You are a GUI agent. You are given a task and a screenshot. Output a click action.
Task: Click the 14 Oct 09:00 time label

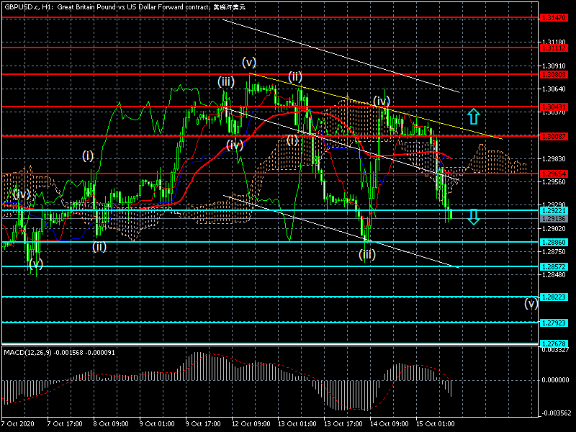[389, 423]
